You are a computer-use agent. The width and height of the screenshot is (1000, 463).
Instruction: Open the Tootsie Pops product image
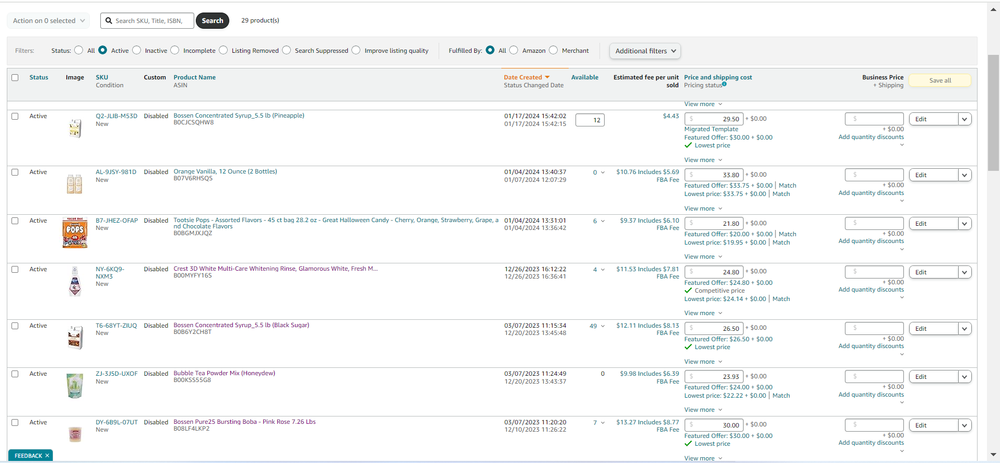[75, 233]
